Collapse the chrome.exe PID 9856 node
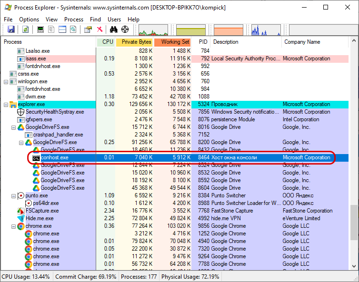The image size is (359, 282). [13, 226]
